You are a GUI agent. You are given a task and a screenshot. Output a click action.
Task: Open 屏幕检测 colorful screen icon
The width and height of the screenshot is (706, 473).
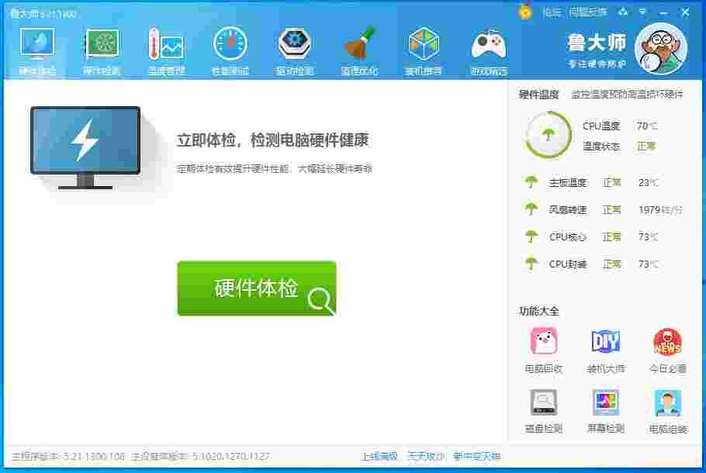tap(606, 402)
